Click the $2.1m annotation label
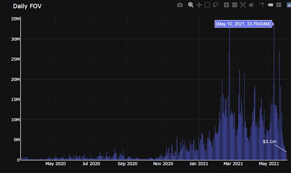 (270, 142)
